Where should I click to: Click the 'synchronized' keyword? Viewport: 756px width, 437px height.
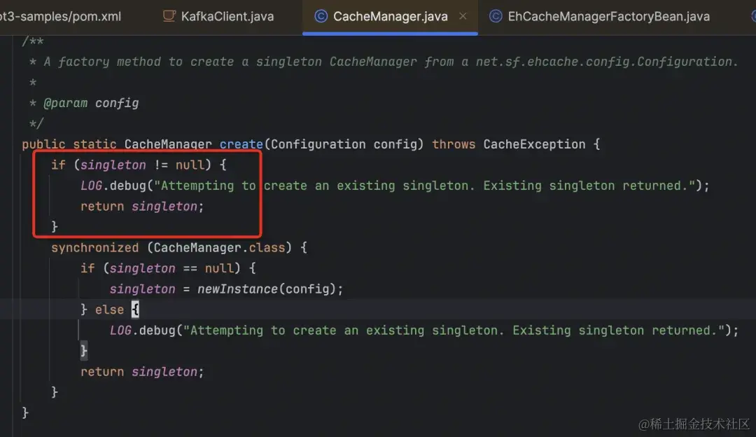(x=95, y=248)
